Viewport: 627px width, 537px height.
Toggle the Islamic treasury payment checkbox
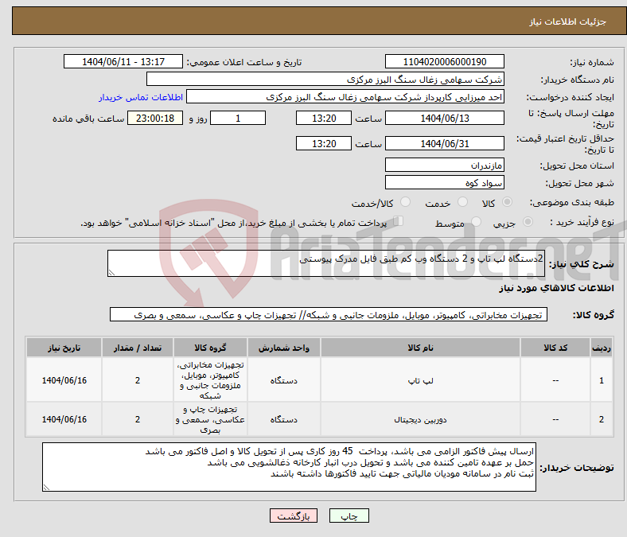coord(399,221)
